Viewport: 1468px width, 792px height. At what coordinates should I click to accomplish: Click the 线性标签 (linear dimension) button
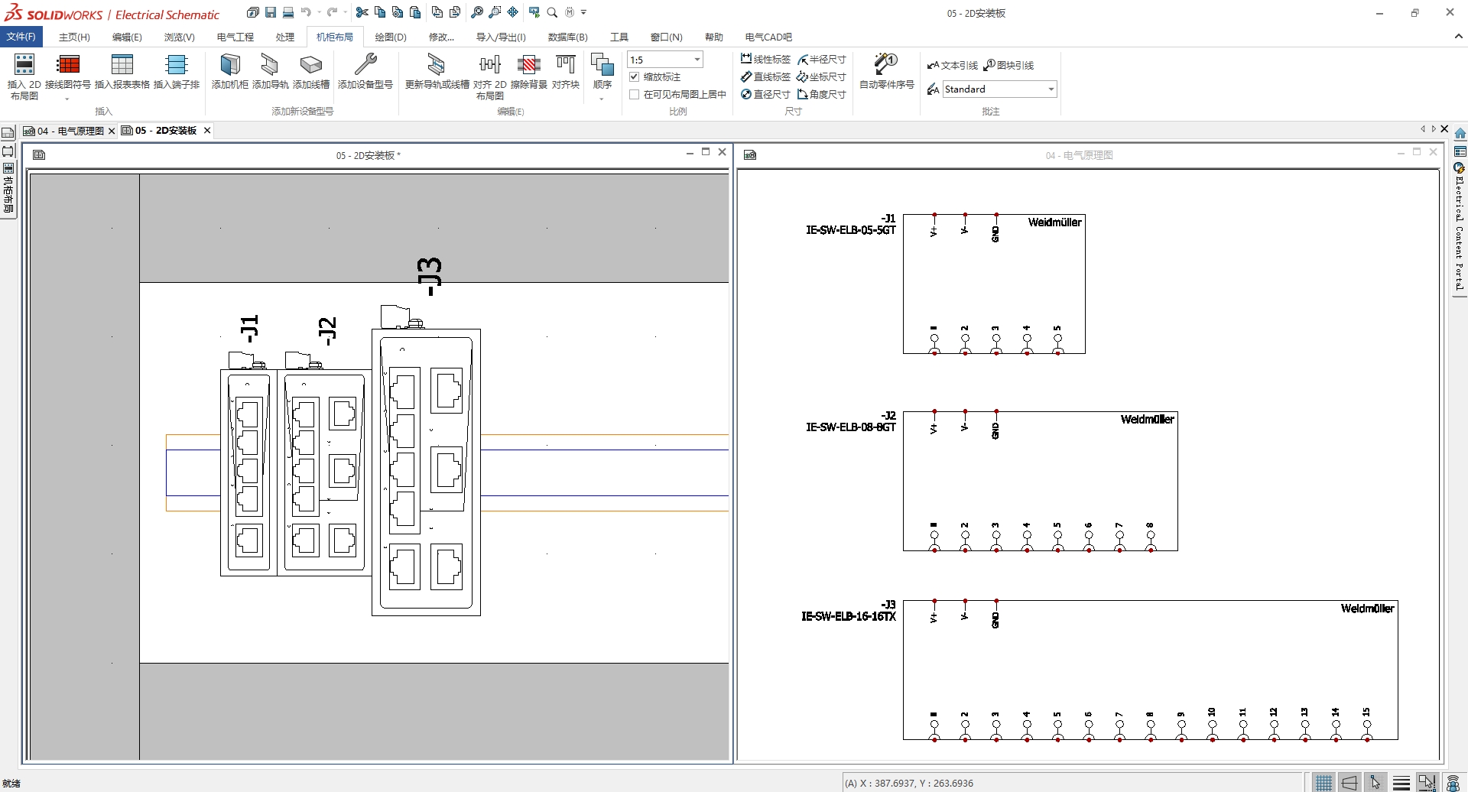click(x=765, y=60)
